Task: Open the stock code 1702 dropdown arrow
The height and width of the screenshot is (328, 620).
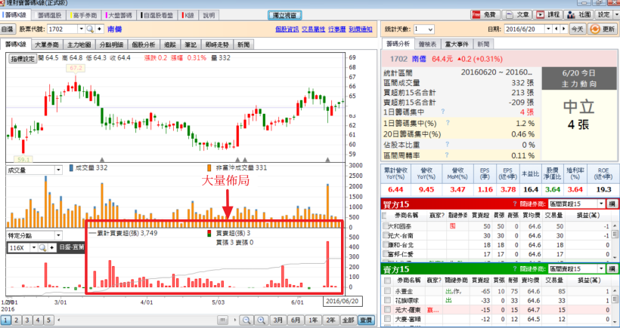Action: 82,29
